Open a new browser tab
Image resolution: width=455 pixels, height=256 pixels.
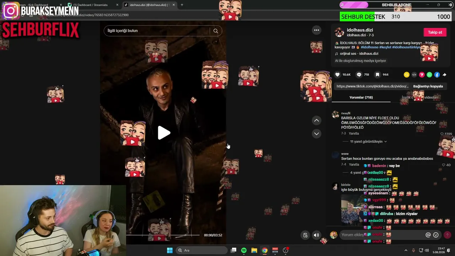(182, 5)
